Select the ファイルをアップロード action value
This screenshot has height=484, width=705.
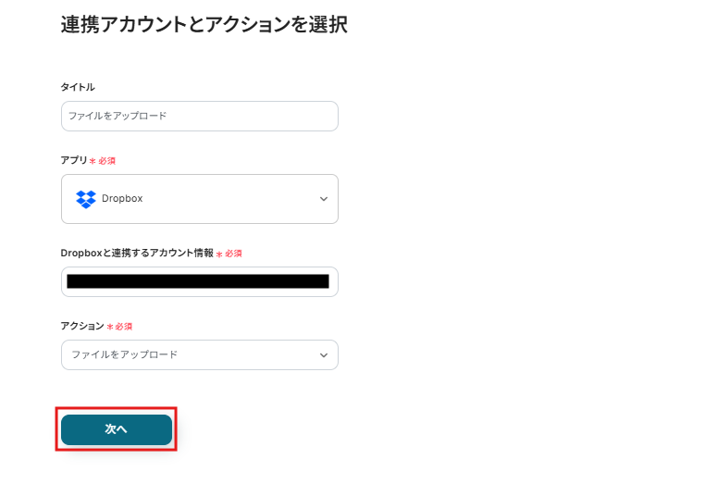(125, 355)
